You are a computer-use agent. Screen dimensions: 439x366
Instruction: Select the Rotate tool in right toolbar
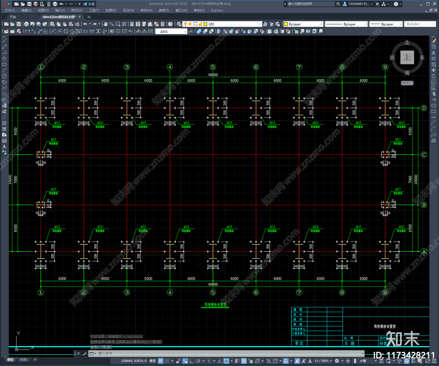pos(434,76)
